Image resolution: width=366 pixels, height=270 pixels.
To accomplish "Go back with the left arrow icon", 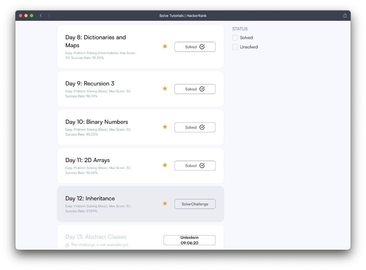I will [41, 16].
